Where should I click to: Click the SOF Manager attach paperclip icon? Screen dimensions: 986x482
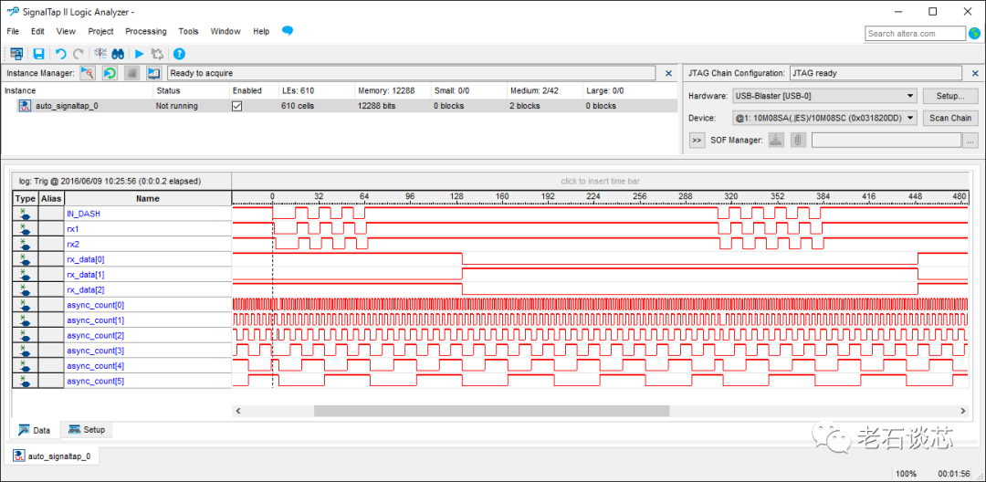797,141
